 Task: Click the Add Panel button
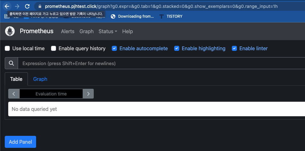(x=20, y=142)
